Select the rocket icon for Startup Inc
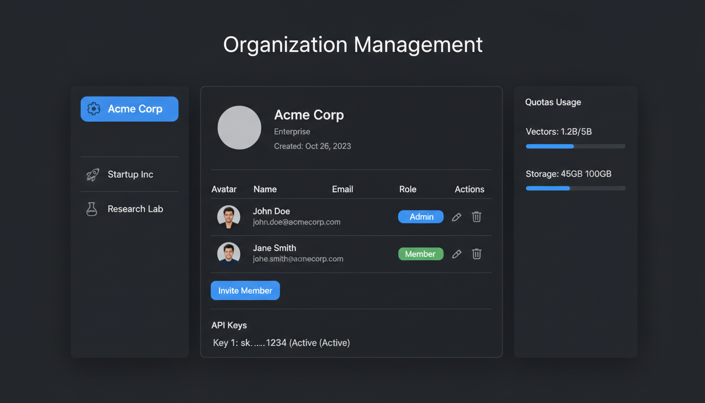 tap(92, 174)
